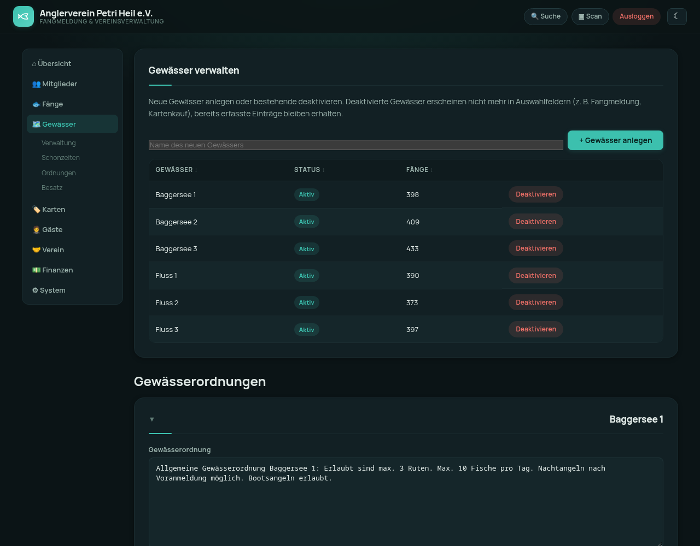Open the Schonzeiten sub-item
Screen dimensions: 700x546
pos(61,158)
